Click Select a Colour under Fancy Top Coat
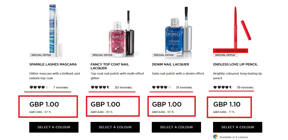Image resolution: width=288 pixels, height=140 pixels. [115, 127]
